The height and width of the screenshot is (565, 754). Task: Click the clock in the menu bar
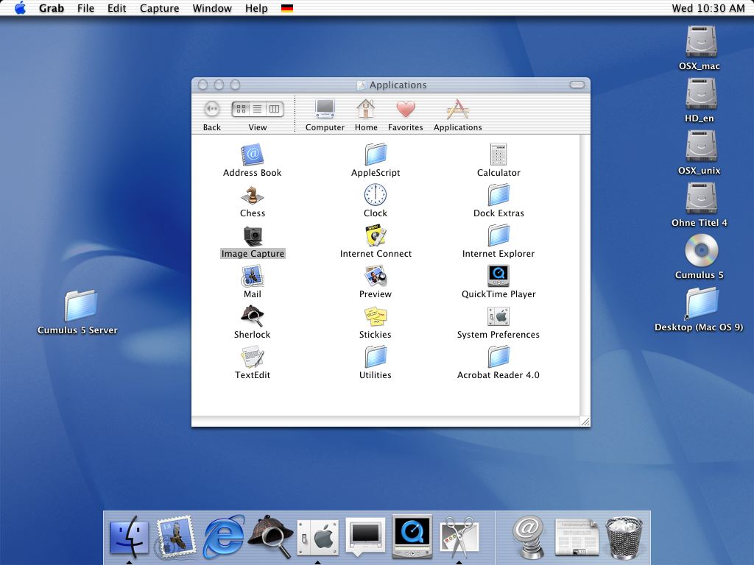pos(708,8)
